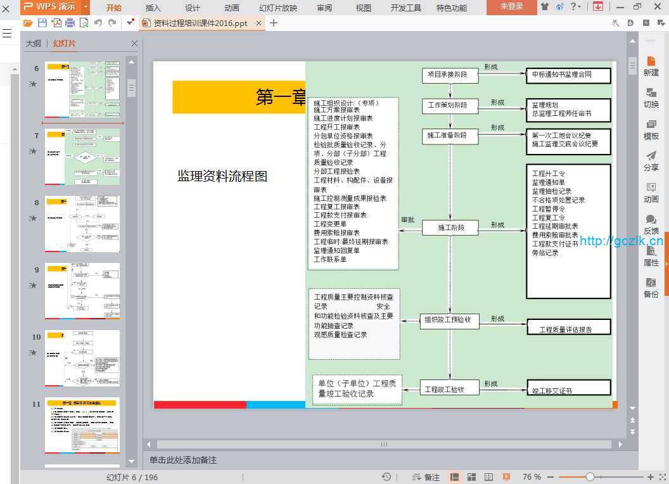Click the Undo arrow icon
The width and height of the screenshot is (669, 484).
pos(98,23)
